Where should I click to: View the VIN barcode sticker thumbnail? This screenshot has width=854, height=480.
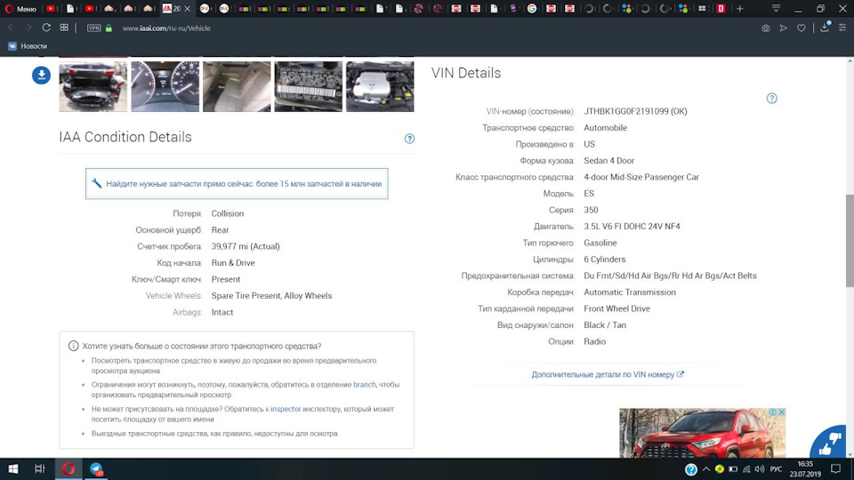[x=309, y=86]
